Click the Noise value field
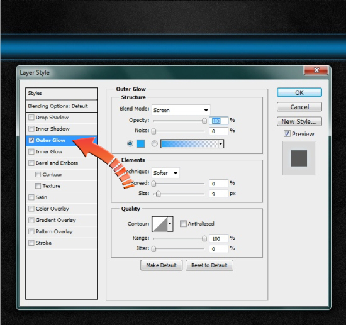 pos(219,131)
